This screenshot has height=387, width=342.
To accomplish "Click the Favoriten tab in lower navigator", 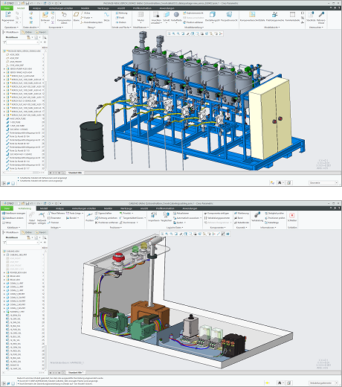I will point(41,232).
